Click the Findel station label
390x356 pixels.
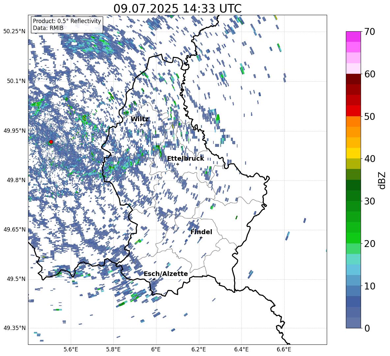click(x=201, y=232)
